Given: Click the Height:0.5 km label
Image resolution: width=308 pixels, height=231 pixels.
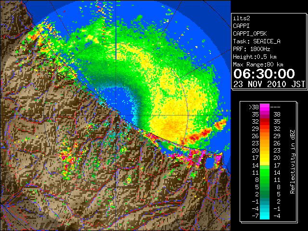Looking at the screenshot, I should pyautogui.click(x=255, y=57).
